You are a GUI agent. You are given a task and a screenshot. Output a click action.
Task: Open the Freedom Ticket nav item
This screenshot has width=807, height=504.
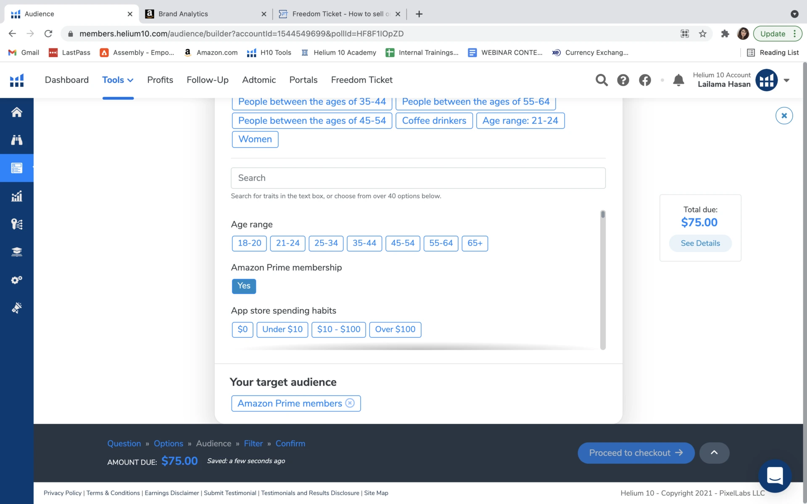[361, 80]
